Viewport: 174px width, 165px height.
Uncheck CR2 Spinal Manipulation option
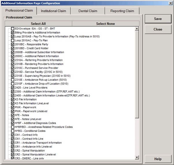(x=13, y=151)
